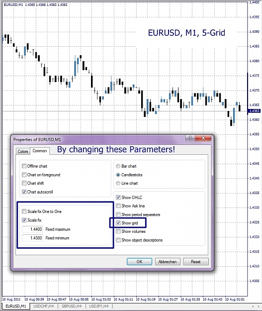Tick Show object descriptions checkbox
This screenshot has width=262, height=311.
(118, 240)
